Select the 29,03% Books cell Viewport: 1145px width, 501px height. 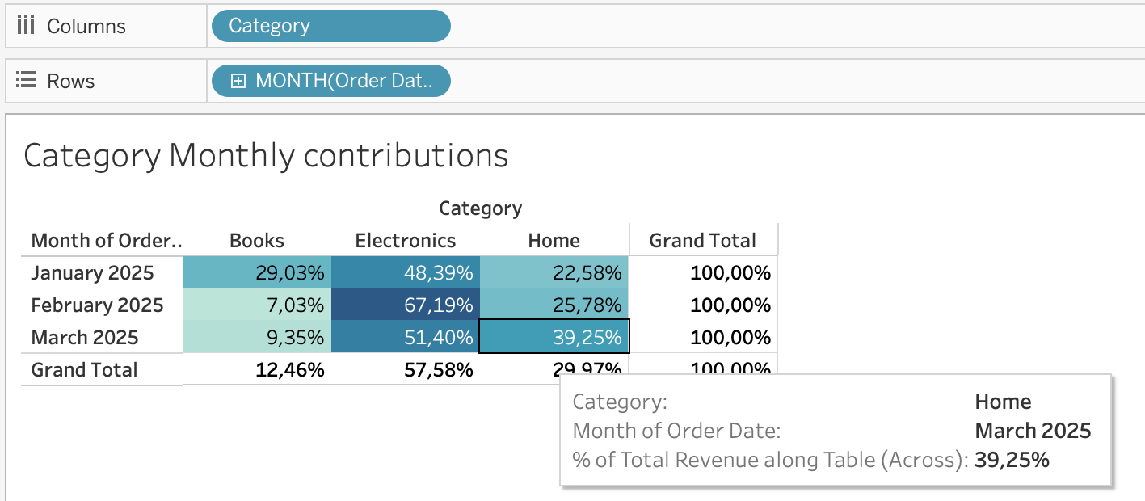[x=257, y=273]
